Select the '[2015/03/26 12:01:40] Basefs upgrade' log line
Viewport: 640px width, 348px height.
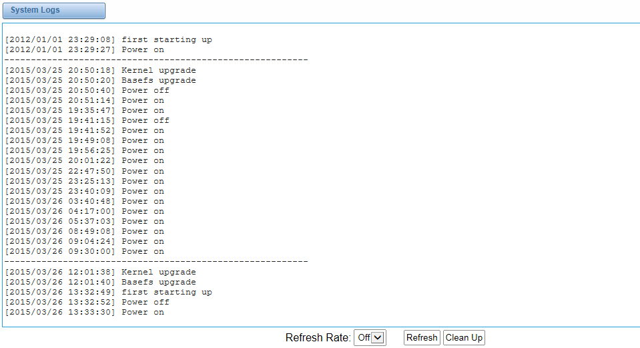point(100,283)
